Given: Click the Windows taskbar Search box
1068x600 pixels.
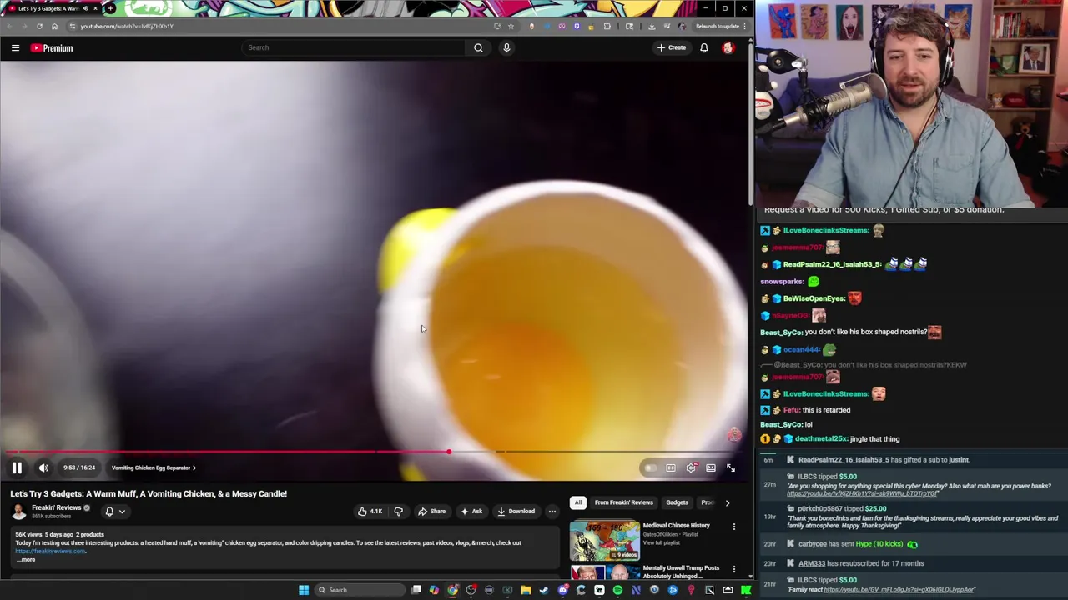Looking at the screenshot, I should [x=359, y=590].
